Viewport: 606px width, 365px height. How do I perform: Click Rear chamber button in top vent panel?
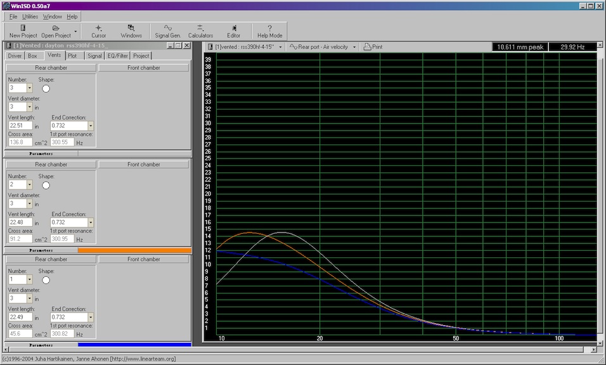(x=51, y=68)
